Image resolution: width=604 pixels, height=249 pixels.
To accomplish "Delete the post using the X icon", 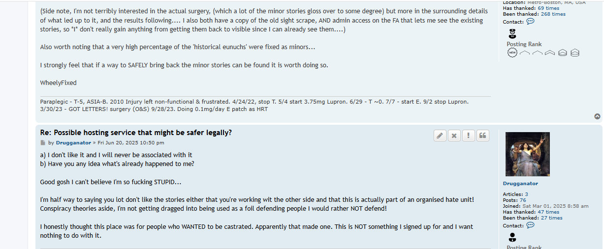I will pos(454,136).
